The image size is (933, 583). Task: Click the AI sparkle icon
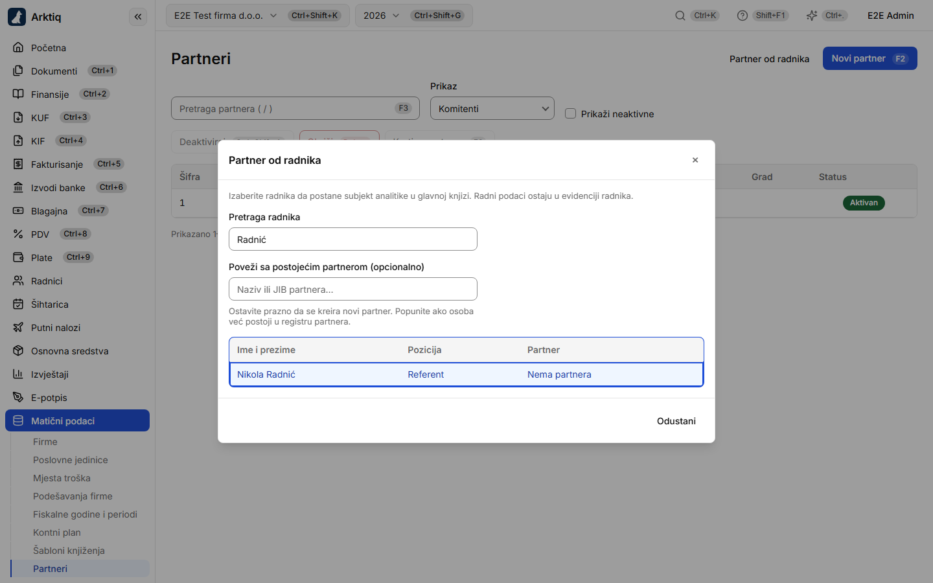click(812, 16)
